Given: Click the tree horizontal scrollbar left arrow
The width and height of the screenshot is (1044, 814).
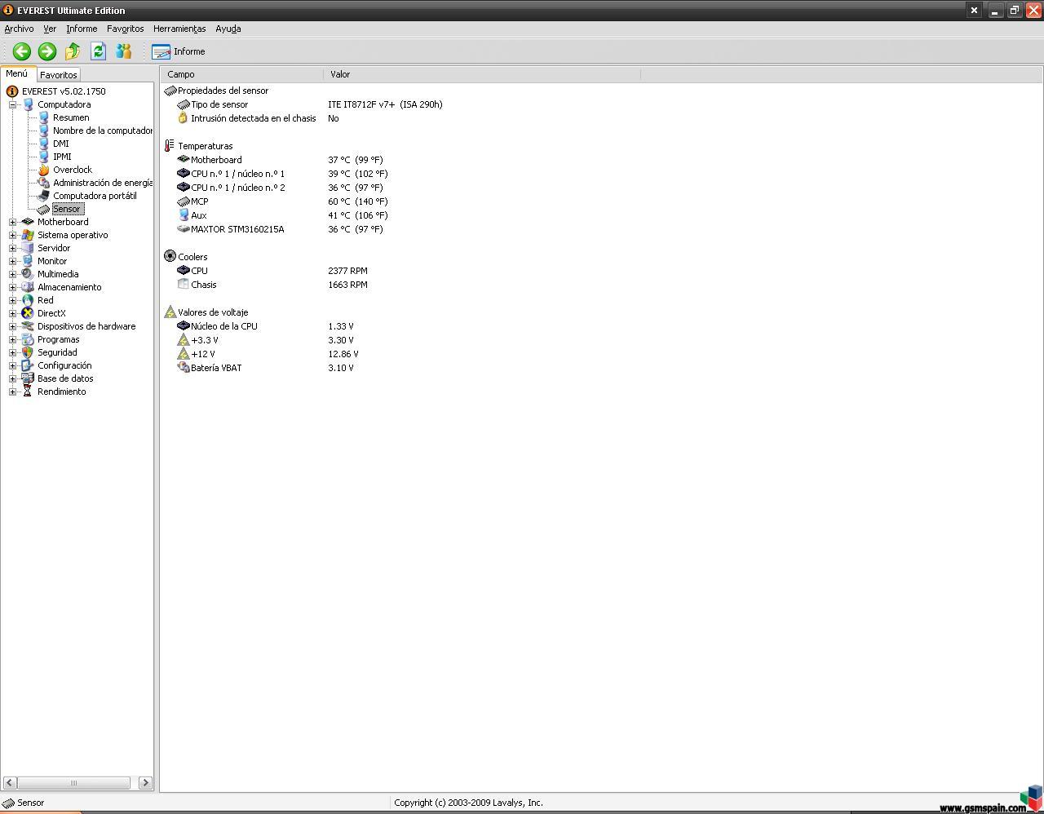Looking at the screenshot, I should pyautogui.click(x=10, y=783).
